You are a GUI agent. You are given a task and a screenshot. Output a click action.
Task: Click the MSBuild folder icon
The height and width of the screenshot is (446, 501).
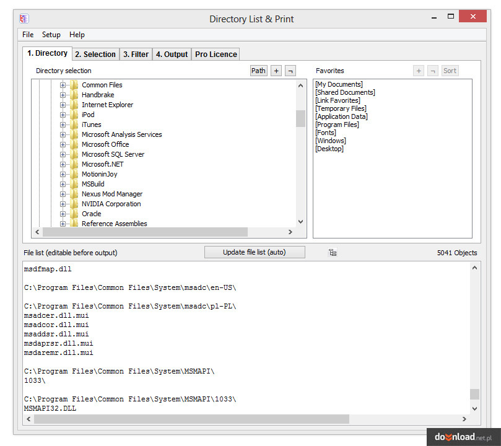pyautogui.click(x=74, y=184)
